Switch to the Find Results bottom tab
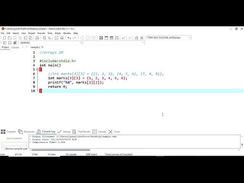The image size is (244, 183). point(81,132)
